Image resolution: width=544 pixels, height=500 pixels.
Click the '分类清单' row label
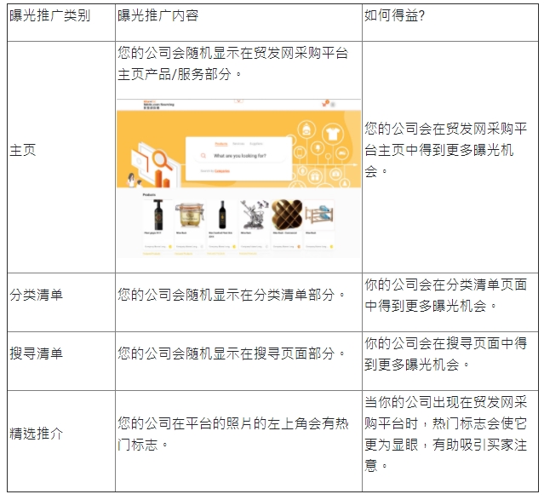click(36, 295)
